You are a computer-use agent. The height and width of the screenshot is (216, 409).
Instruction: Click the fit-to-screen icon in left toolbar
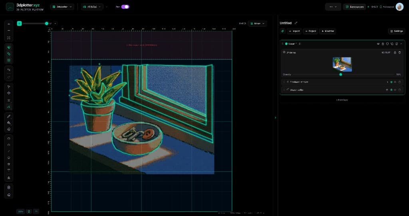(9, 38)
